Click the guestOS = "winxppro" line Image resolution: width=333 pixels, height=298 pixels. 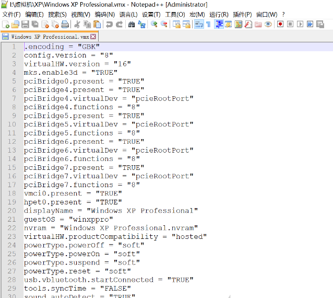(68, 219)
